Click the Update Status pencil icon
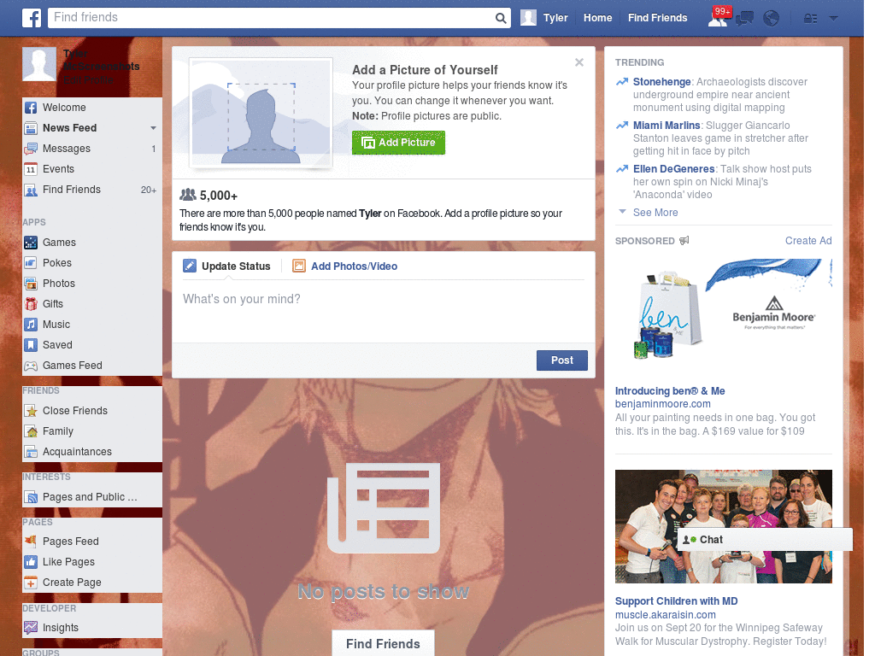This screenshot has width=875, height=656. pyautogui.click(x=190, y=266)
